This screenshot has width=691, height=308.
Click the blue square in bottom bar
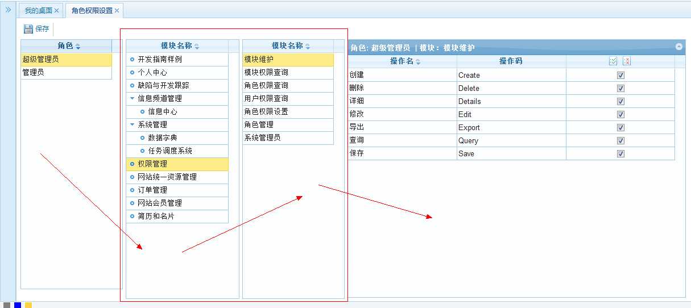18,305
